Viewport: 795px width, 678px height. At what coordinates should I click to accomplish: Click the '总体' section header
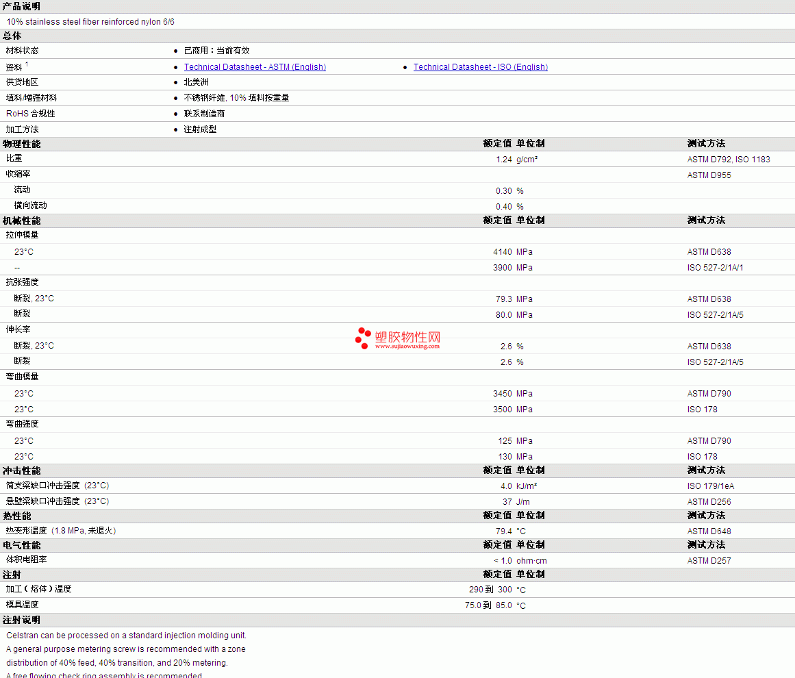[x=12, y=36]
